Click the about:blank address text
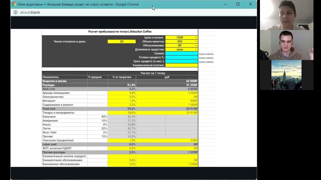The height and width of the screenshot is (180, 321). (x=30, y=12)
